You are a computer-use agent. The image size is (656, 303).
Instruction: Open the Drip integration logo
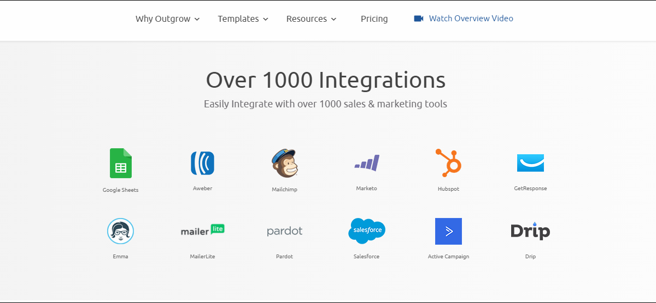[x=530, y=231]
